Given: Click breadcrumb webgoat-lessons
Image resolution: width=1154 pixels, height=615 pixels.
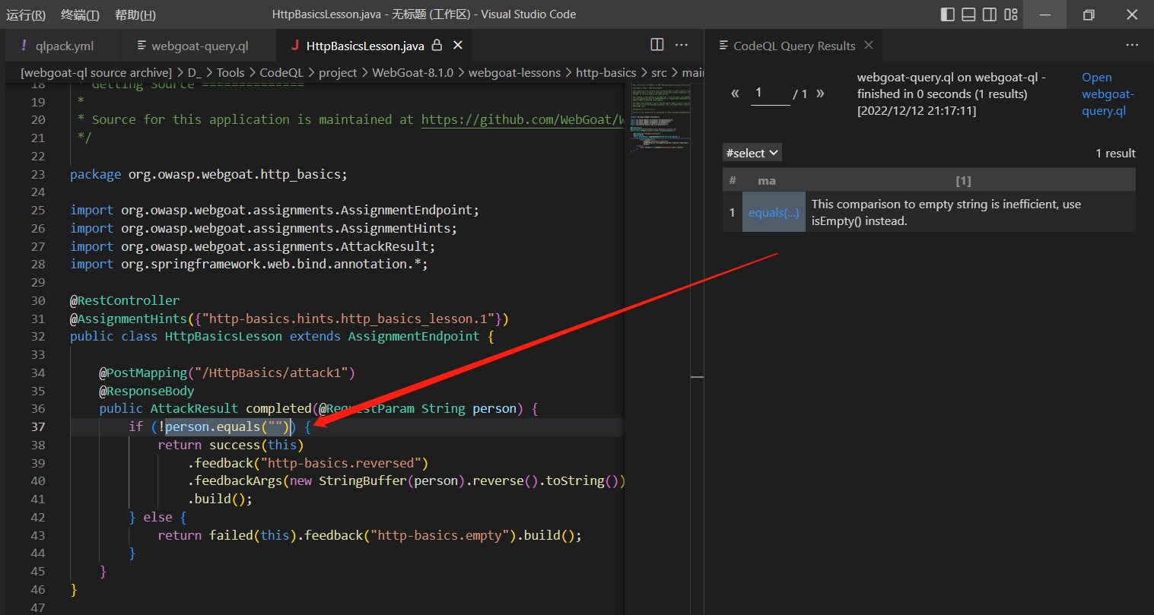Looking at the screenshot, I should 514,72.
